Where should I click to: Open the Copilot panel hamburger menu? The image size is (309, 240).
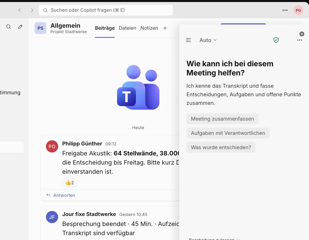coord(188,40)
